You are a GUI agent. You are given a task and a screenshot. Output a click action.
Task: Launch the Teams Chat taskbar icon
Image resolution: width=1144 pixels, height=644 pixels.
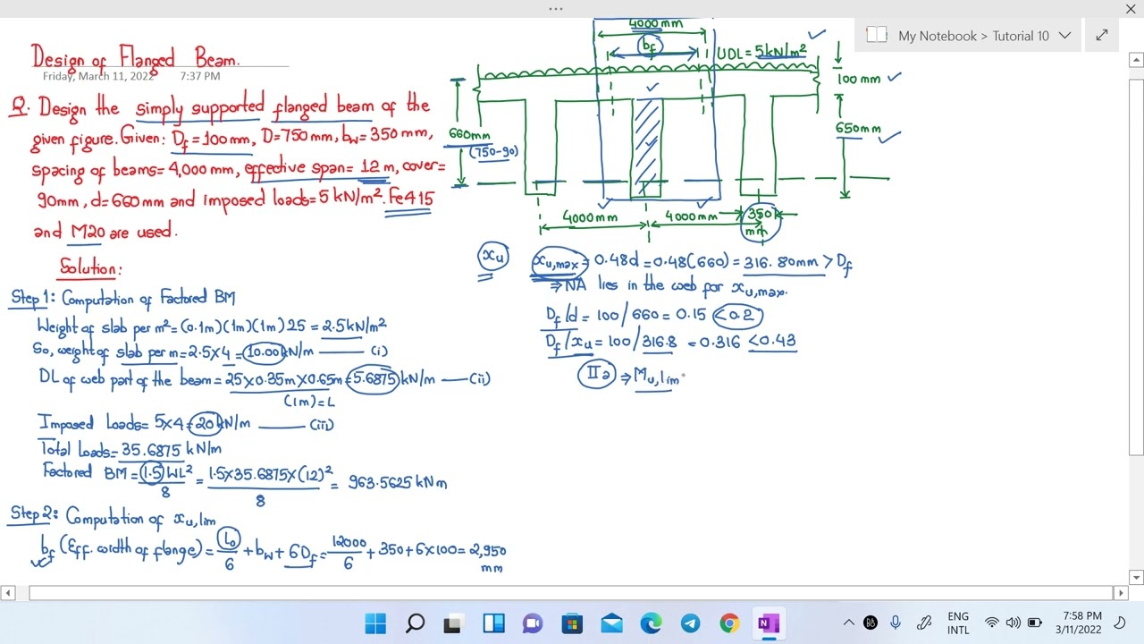tap(533, 623)
